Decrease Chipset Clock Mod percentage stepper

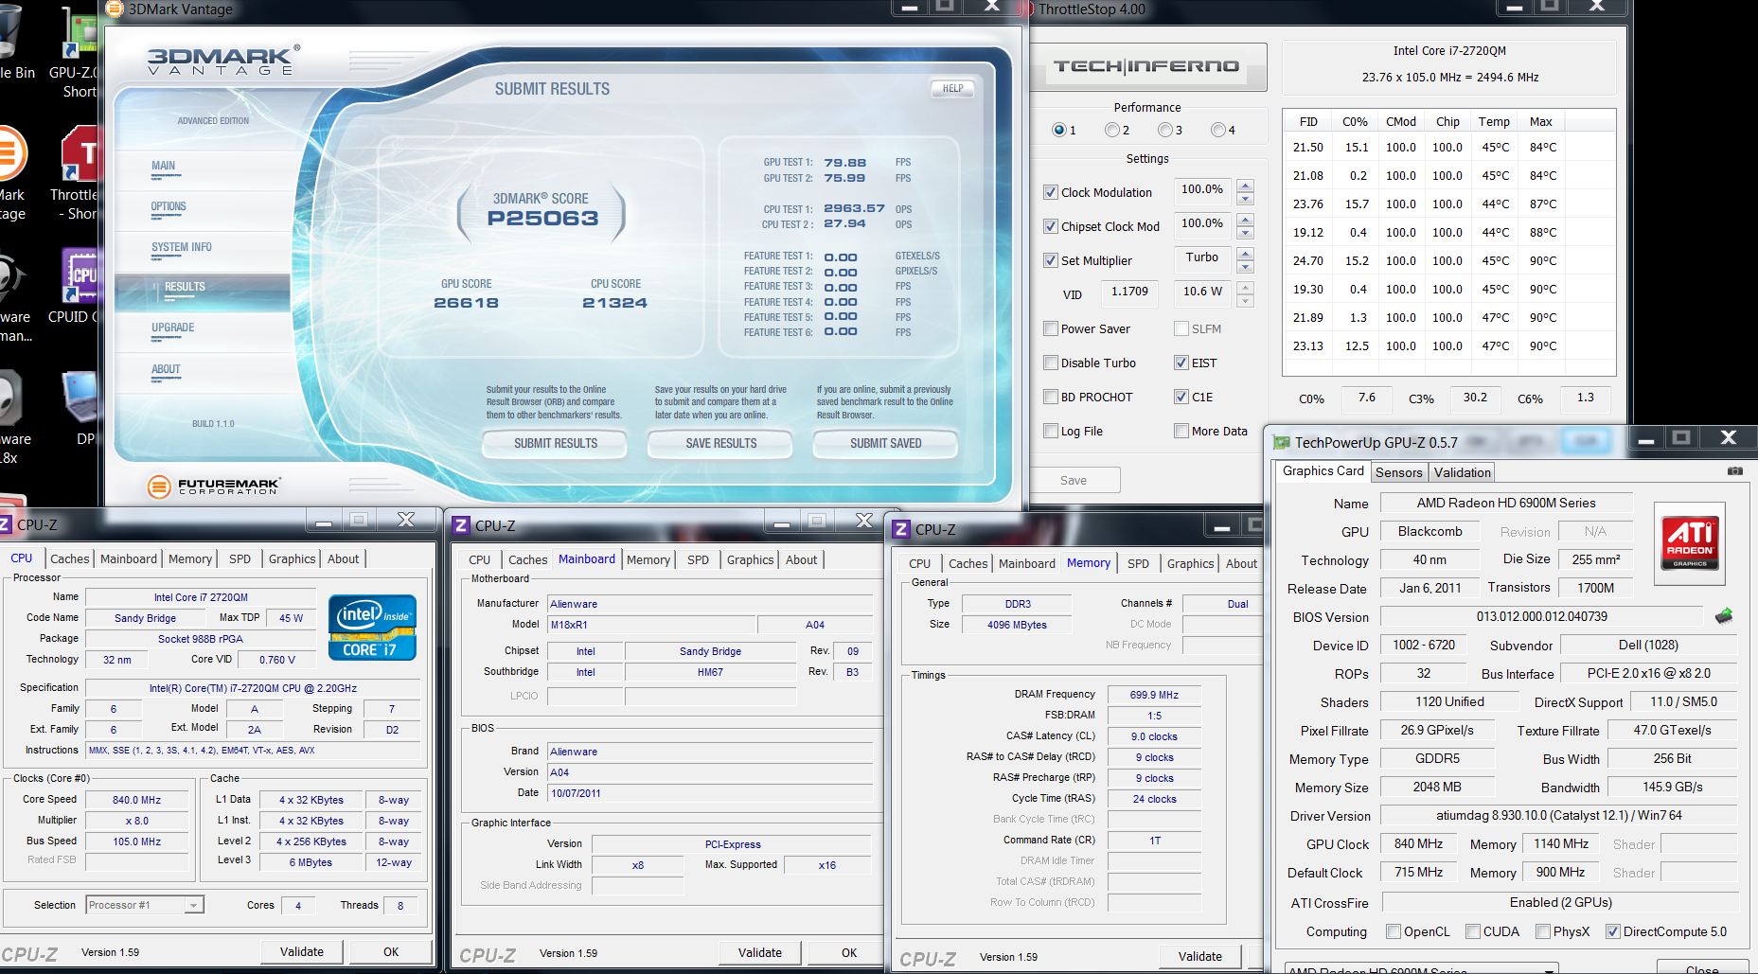point(1246,233)
